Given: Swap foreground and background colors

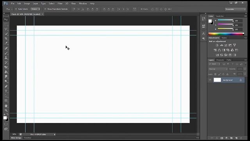Looking at the screenshot, I should (7, 114).
